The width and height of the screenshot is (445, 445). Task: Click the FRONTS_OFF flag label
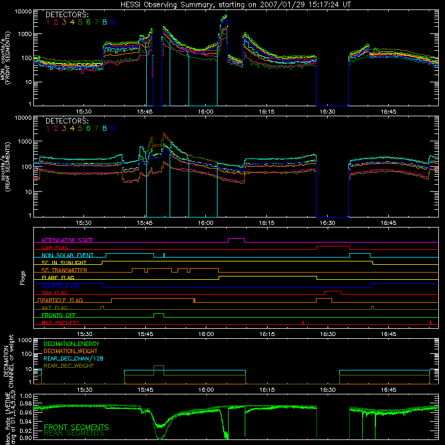59,315
